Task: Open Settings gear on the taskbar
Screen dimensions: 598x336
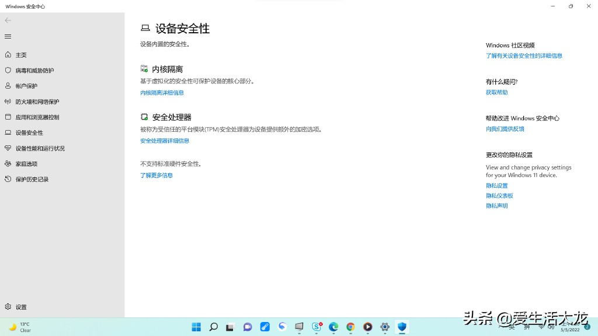Action: pyautogui.click(x=385, y=327)
